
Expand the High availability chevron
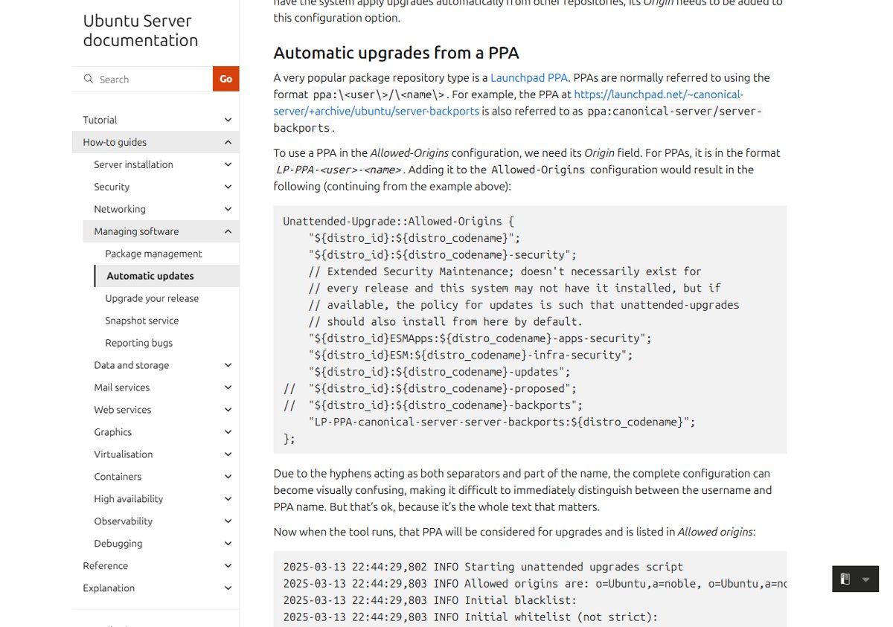coord(228,499)
